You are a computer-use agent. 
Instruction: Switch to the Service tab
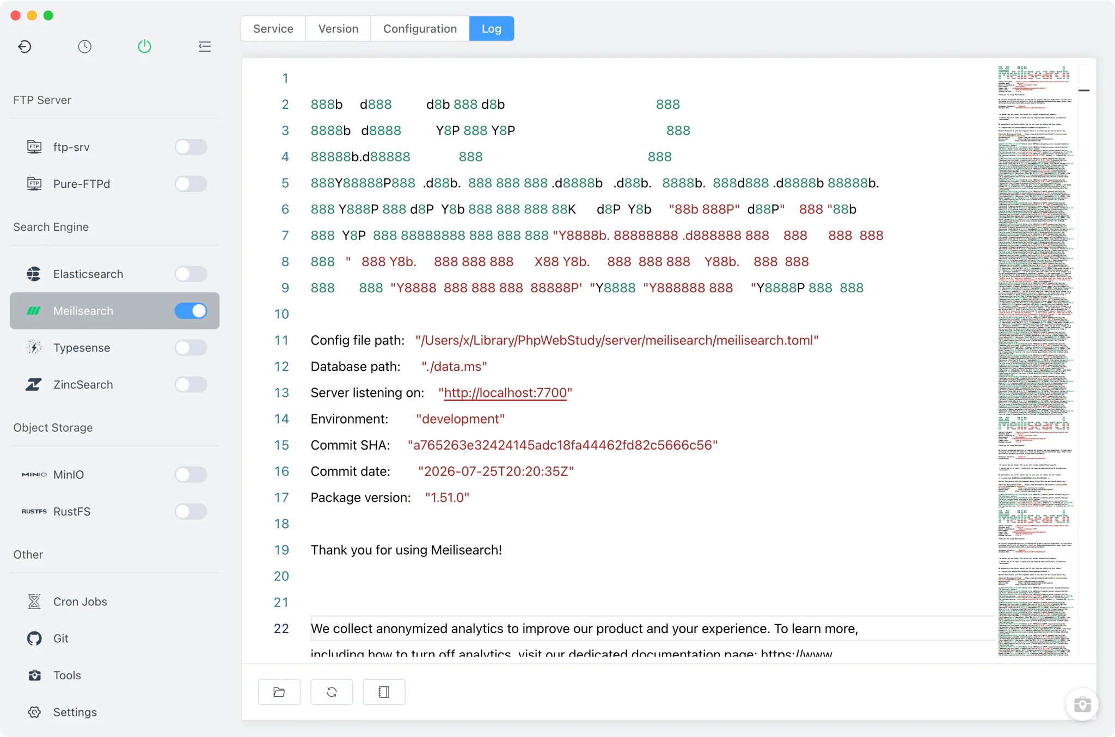coord(273,28)
